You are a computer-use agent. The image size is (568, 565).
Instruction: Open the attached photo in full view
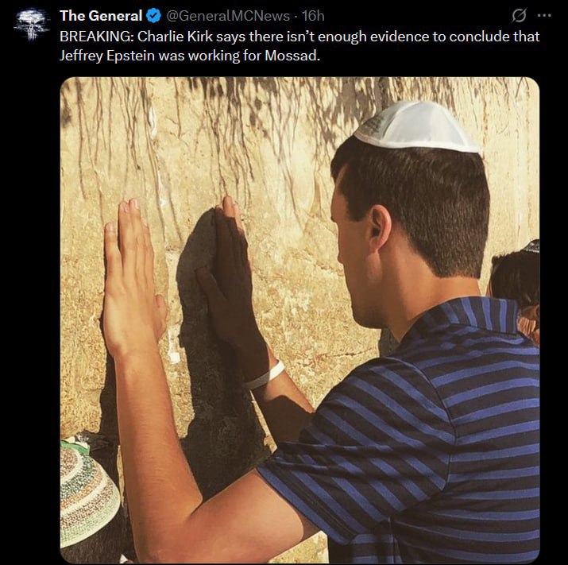coord(299,320)
